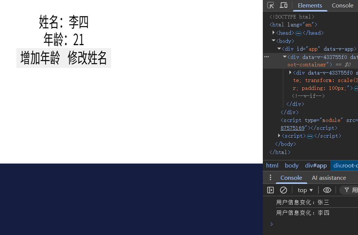
Task: Click the ellipsis badge inside script tag
Action: coord(310,136)
